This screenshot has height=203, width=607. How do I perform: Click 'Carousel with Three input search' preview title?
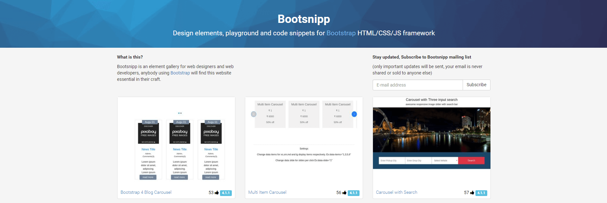(432, 100)
